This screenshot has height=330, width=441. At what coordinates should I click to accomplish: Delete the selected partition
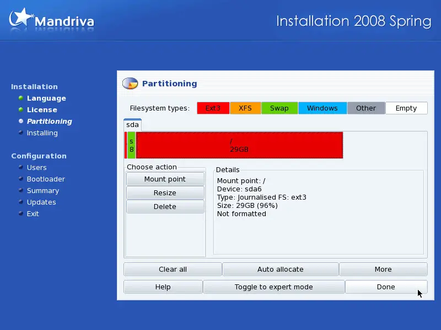coord(165,207)
